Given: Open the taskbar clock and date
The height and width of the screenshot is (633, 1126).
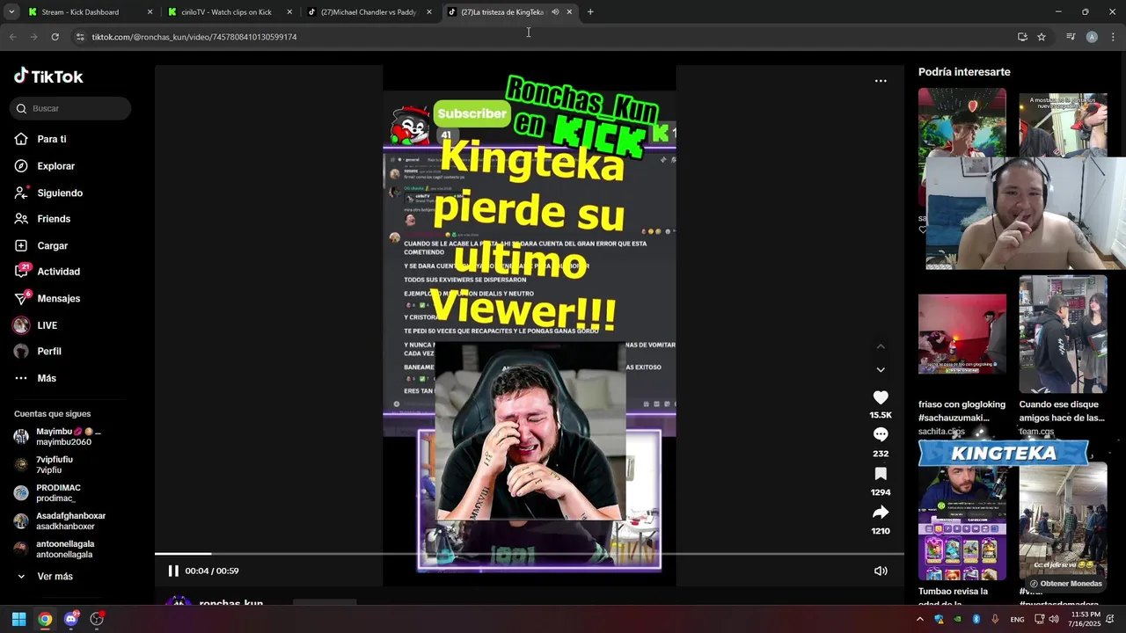Looking at the screenshot, I should 1086,619.
